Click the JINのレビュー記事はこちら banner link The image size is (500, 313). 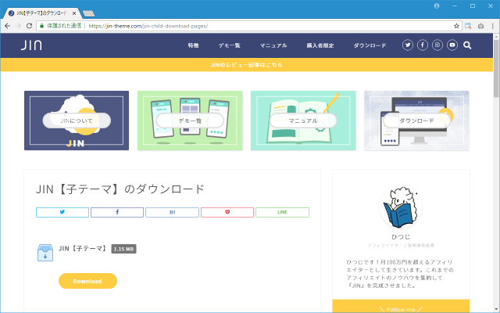(x=246, y=65)
